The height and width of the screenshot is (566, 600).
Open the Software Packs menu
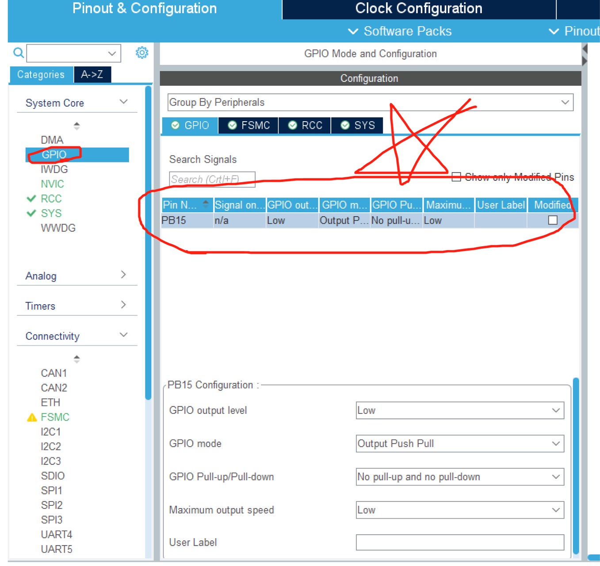click(400, 31)
